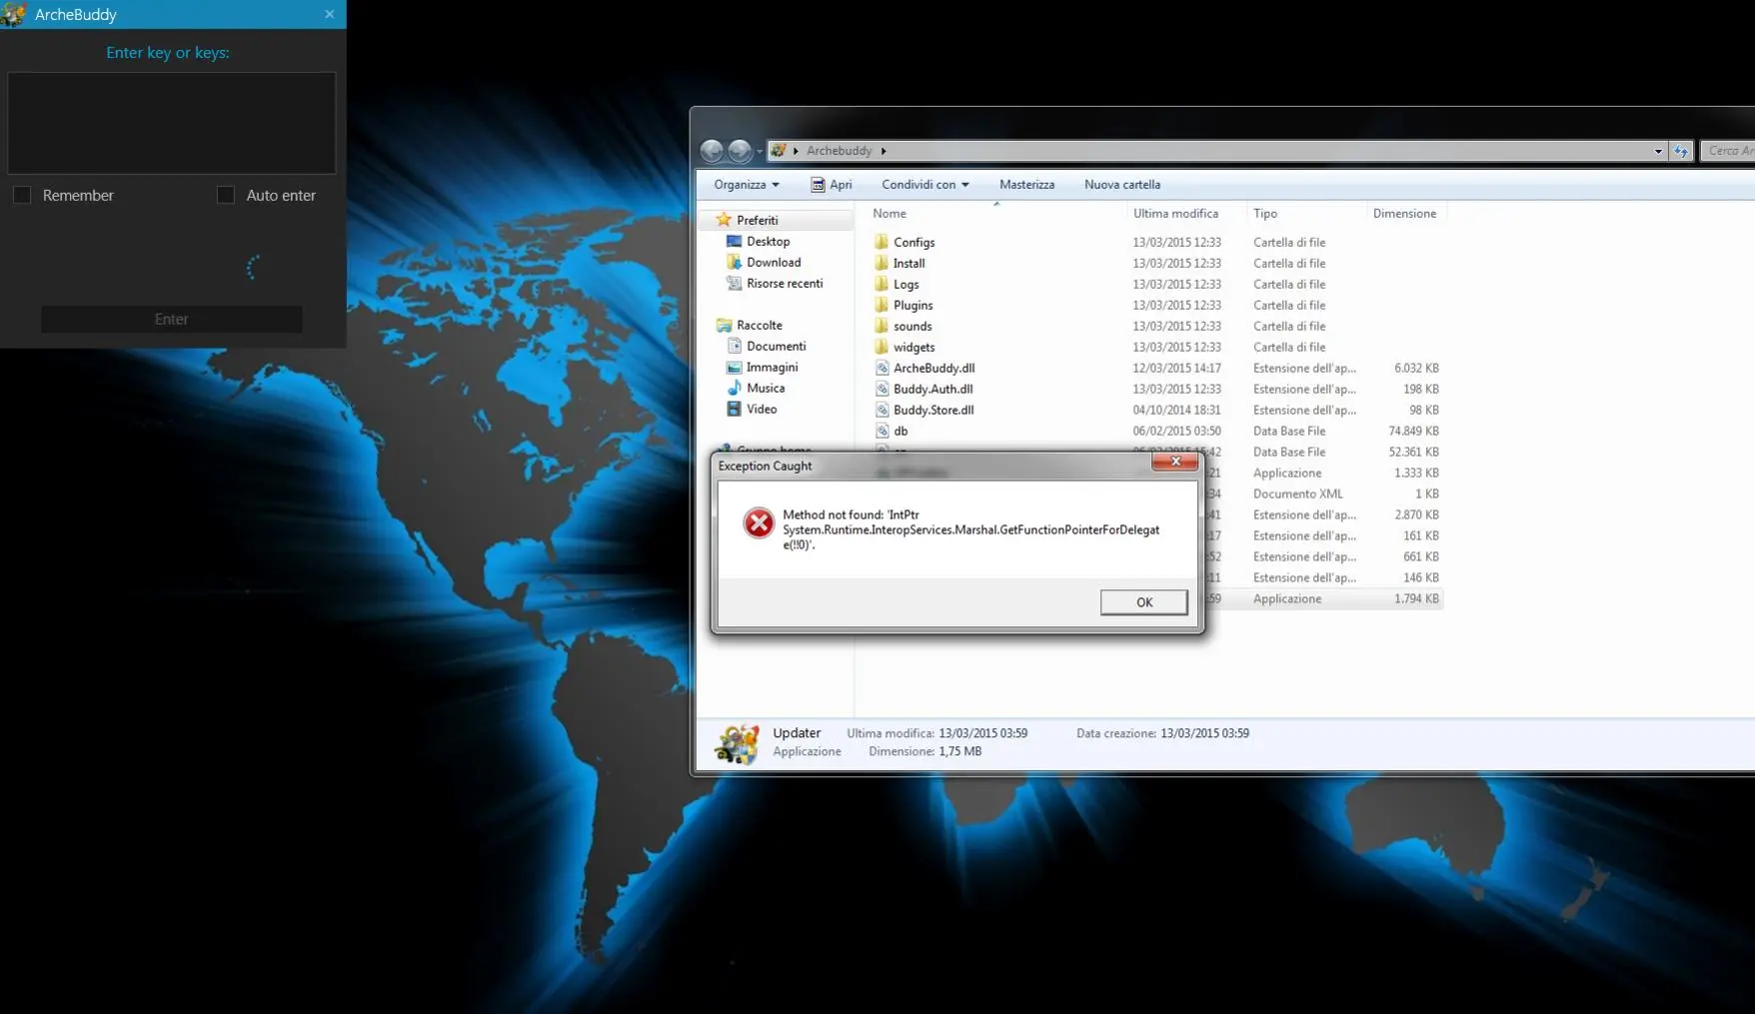
Task: Click Apri in the Explorer toolbar
Action: click(832, 185)
